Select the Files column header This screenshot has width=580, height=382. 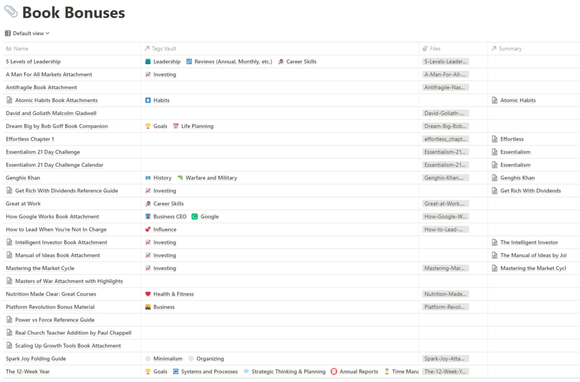432,48
